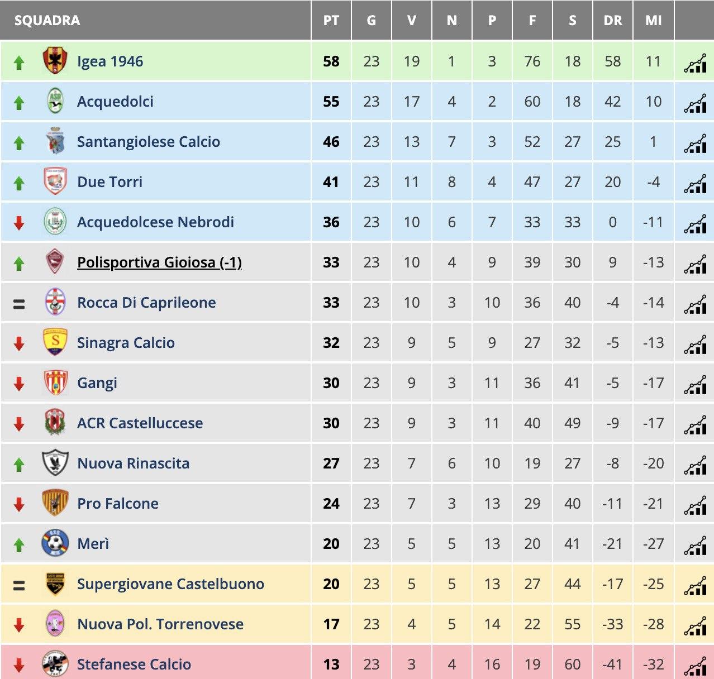Open Santangiolese Calcio team page
The width and height of the screenshot is (714, 679).
(x=149, y=141)
